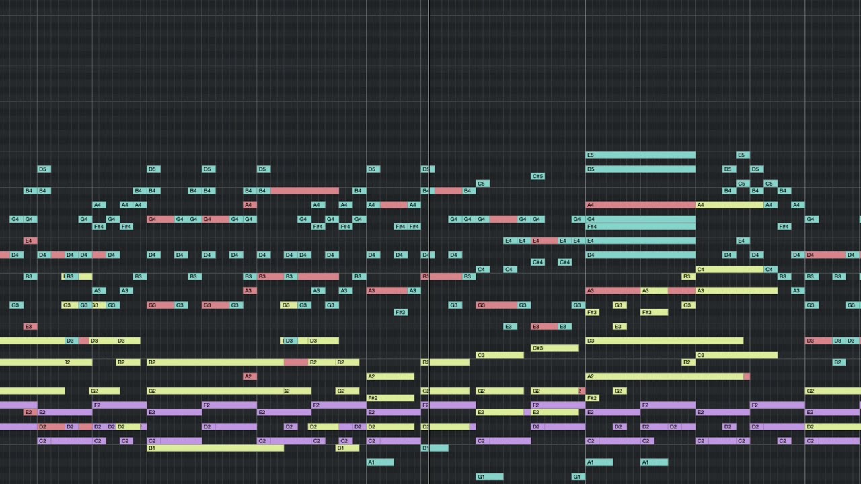The height and width of the screenshot is (484, 861).
Task: Select the yellow A4 note
Action: coord(730,205)
